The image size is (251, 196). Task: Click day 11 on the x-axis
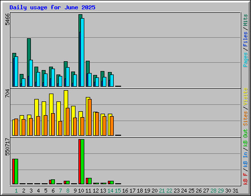point(88,191)
